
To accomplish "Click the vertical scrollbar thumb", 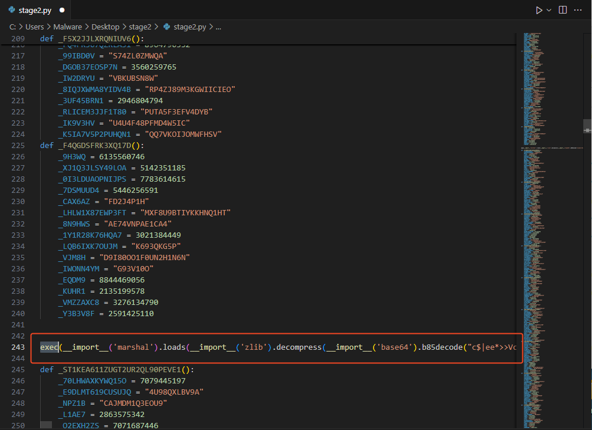I will [x=587, y=126].
